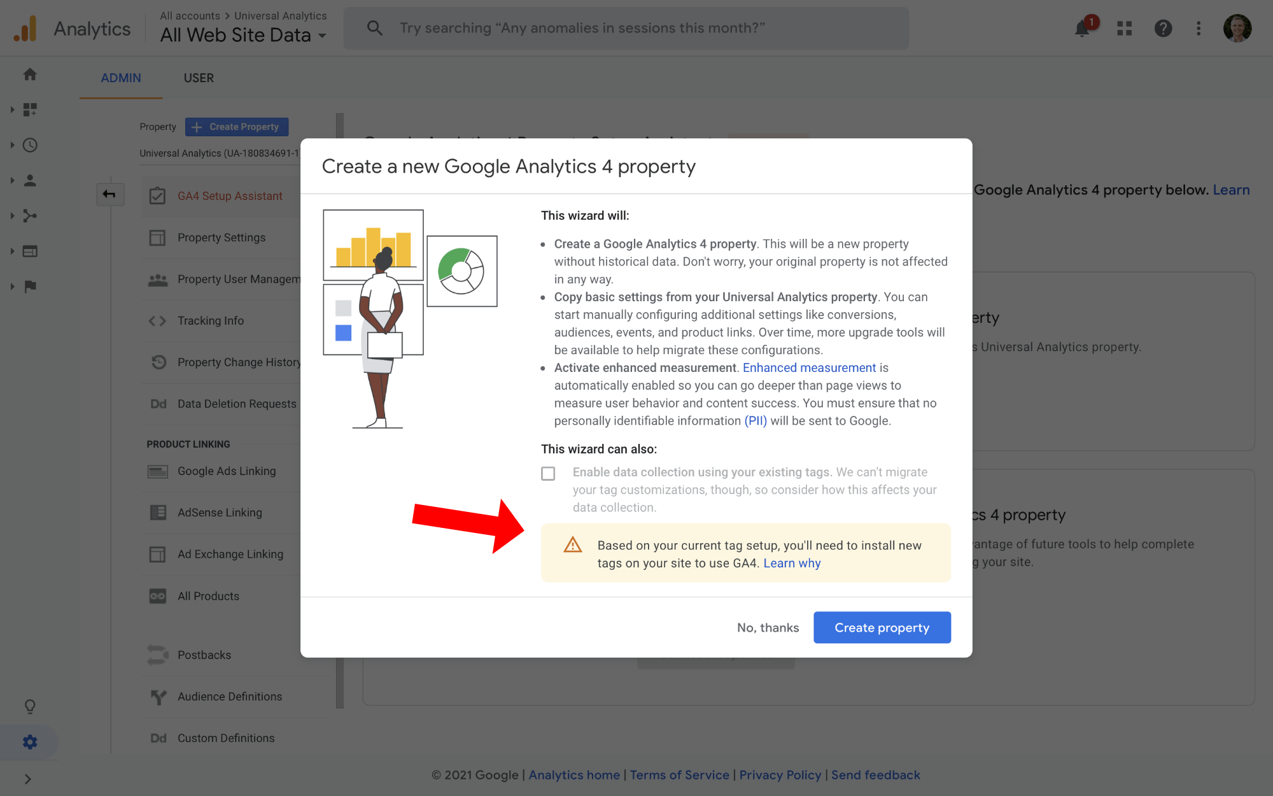Click the blue Create Property button
Viewport: 1273px width, 796px height.
point(237,127)
